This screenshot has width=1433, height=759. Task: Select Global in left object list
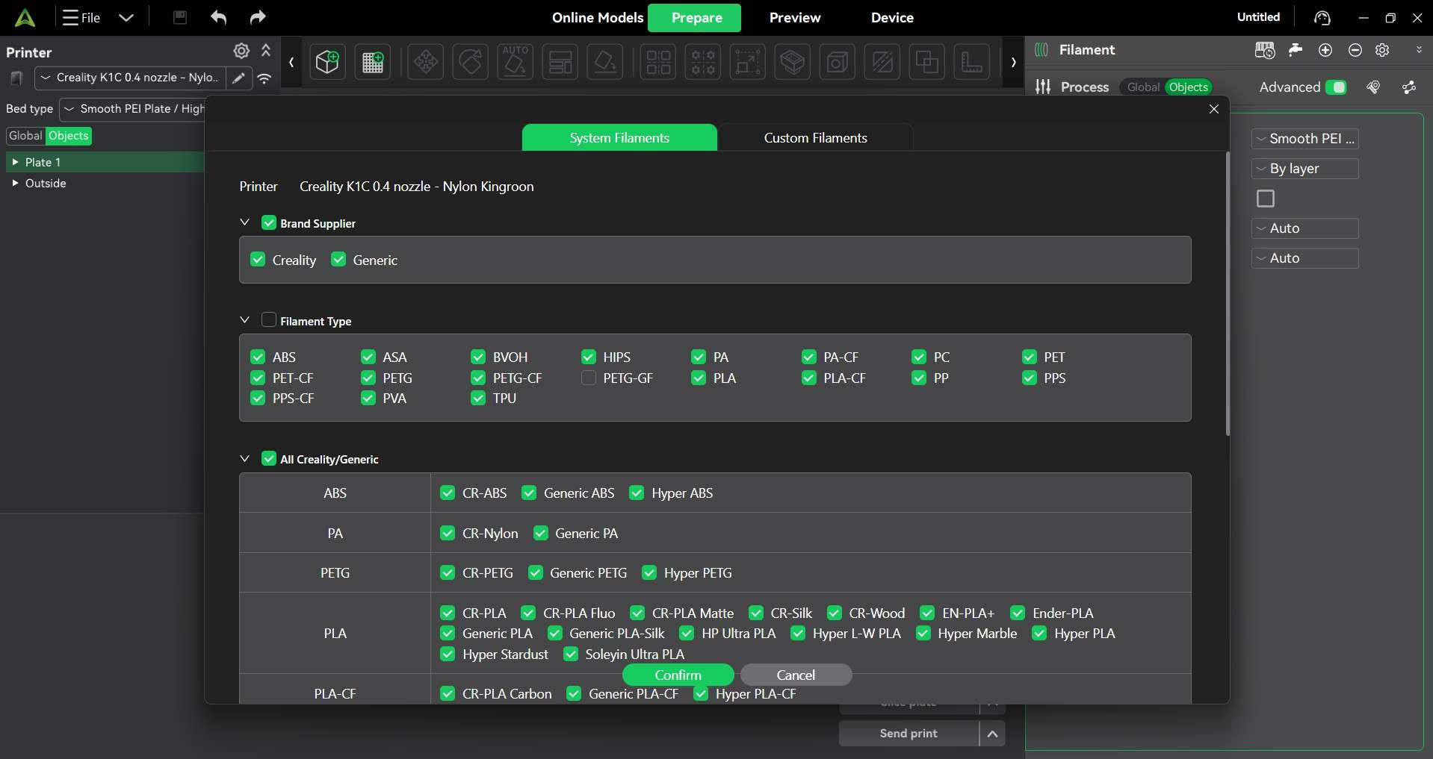coord(25,136)
